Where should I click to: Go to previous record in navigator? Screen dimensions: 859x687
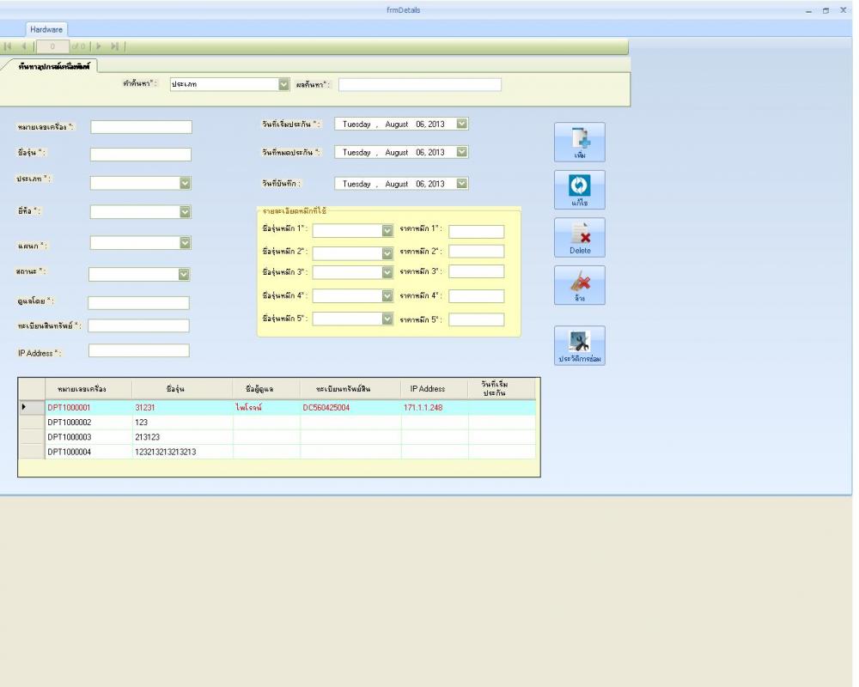(23, 46)
